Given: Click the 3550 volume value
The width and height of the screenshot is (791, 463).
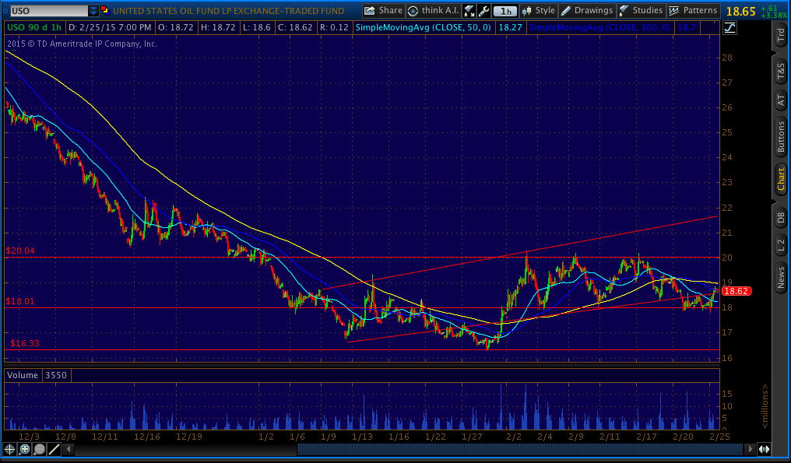Looking at the screenshot, I should pos(55,375).
